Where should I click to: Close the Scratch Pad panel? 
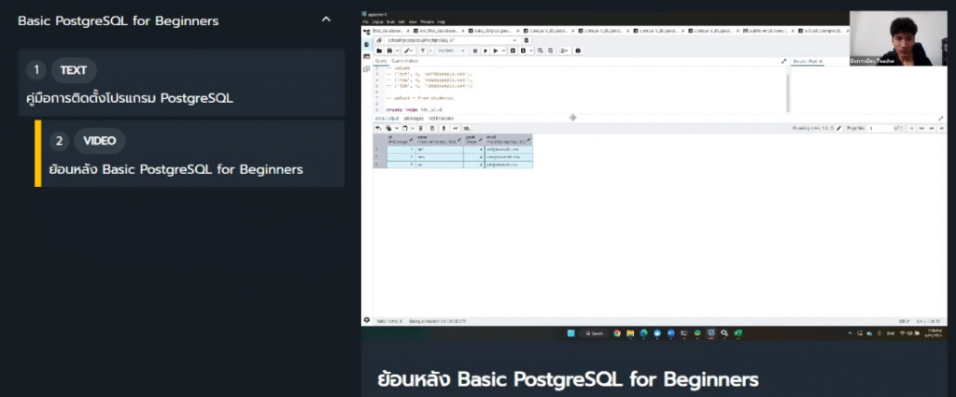(x=821, y=61)
